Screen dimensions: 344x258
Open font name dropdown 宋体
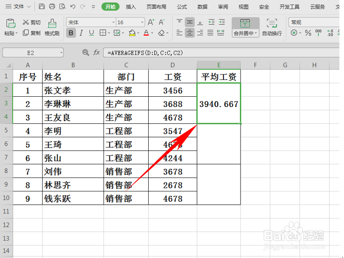click(x=113, y=23)
